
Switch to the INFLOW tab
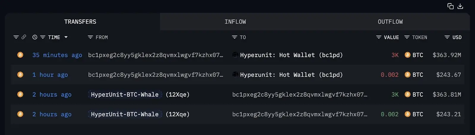(x=235, y=22)
